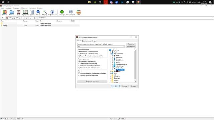Screen dimensions: 214x120
Task: Expand the Сеть node in folder tree
Action: pyautogui.click(x=110, y=73)
